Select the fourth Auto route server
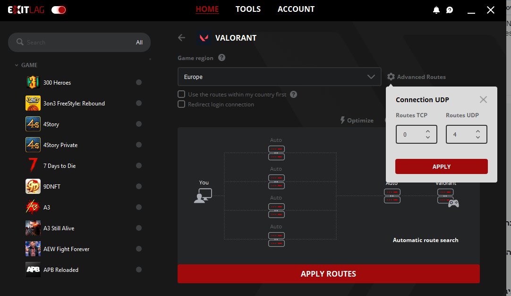 [x=276, y=239]
